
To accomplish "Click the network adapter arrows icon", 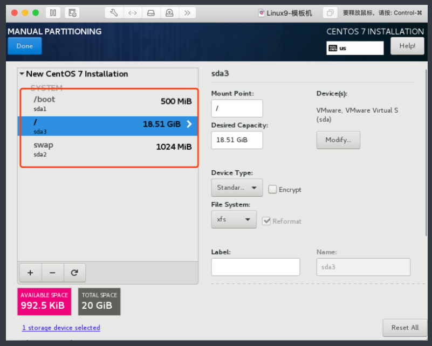I will pos(133,12).
